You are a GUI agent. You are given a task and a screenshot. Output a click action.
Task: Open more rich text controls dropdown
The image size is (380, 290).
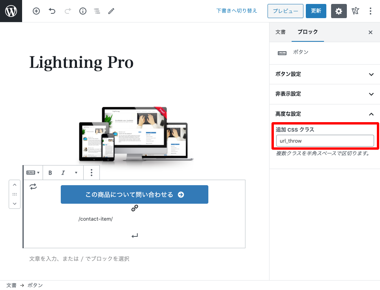[x=76, y=173]
